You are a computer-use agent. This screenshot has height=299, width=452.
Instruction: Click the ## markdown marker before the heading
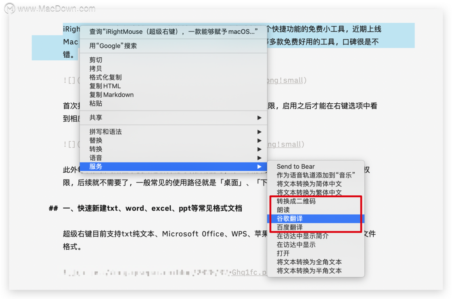click(53, 208)
